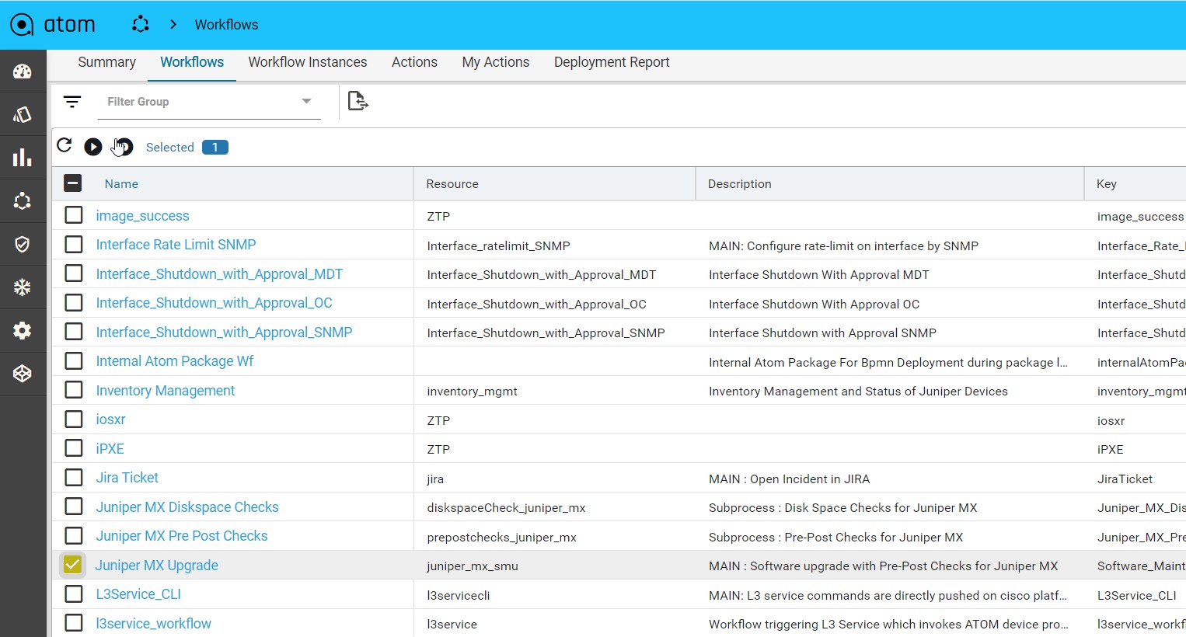Check the Interface_Shutdown_with_Approval_SNMP checkbox
Screen dimensions: 1186x637
pyautogui.click(x=74, y=332)
